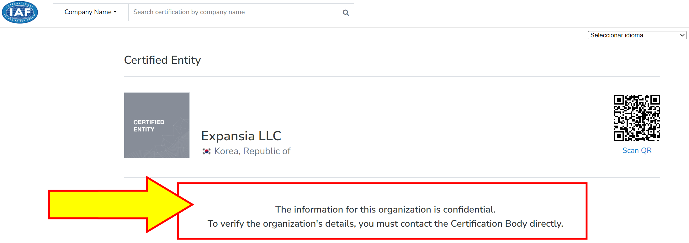Open the Company Name search-type dropdown

point(91,12)
